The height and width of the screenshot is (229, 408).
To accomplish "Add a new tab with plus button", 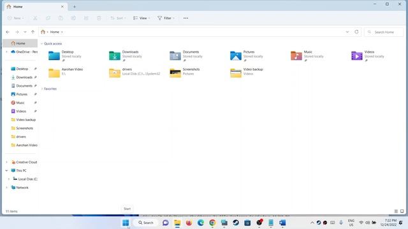I will pos(75,7).
